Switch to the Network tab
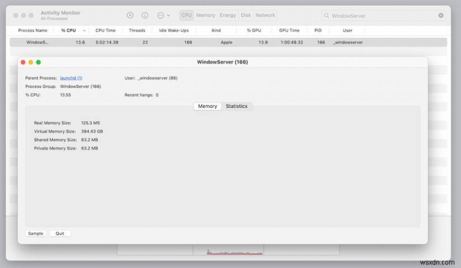461x268 pixels. 265,16
